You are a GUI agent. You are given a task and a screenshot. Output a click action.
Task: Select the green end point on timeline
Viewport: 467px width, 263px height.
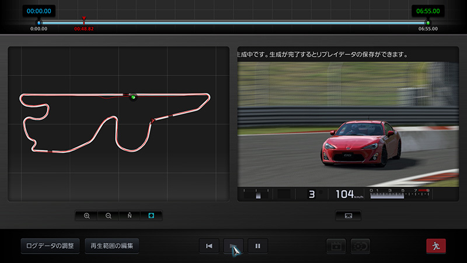(428, 23)
